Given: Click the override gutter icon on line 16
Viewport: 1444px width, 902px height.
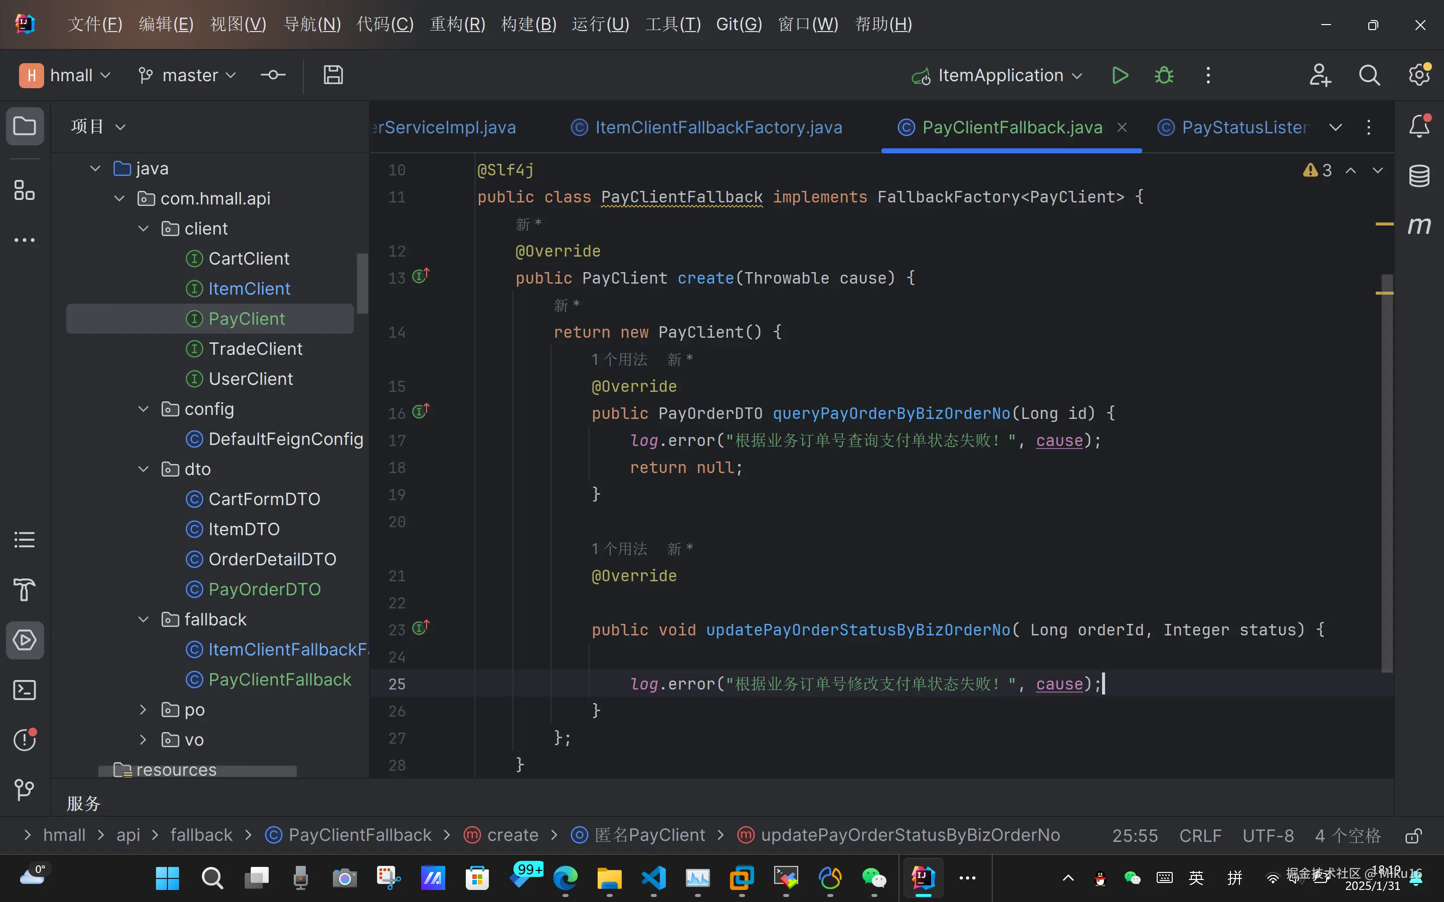Looking at the screenshot, I should click(421, 411).
